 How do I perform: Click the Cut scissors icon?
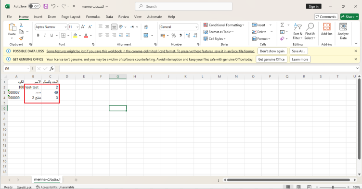pos(21,25)
